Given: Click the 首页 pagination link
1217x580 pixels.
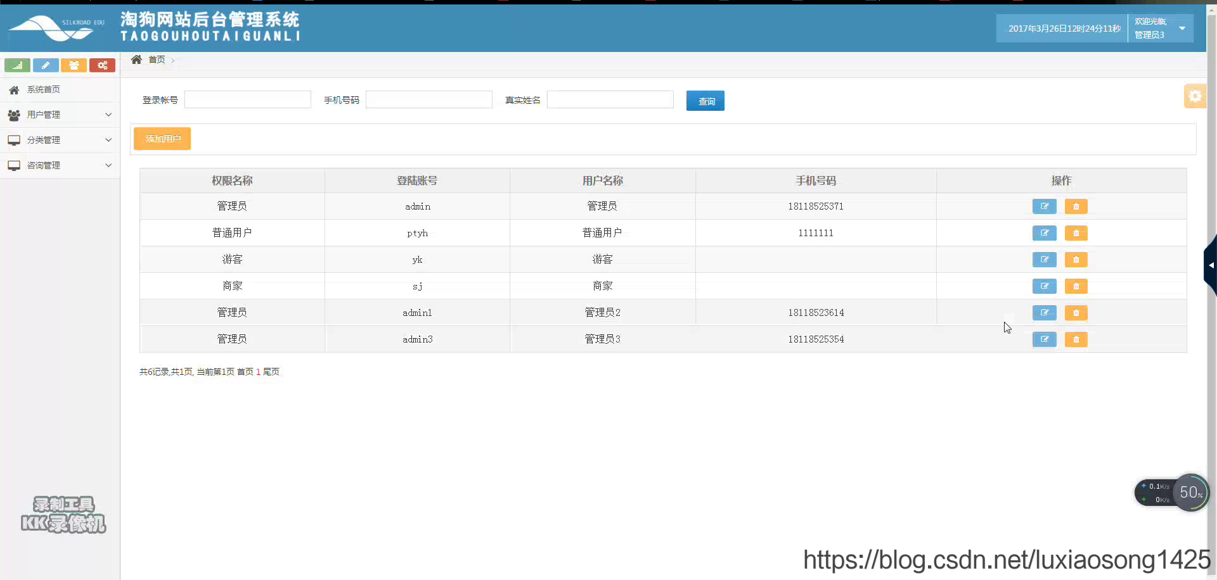Looking at the screenshot, I should click(245, 372).
